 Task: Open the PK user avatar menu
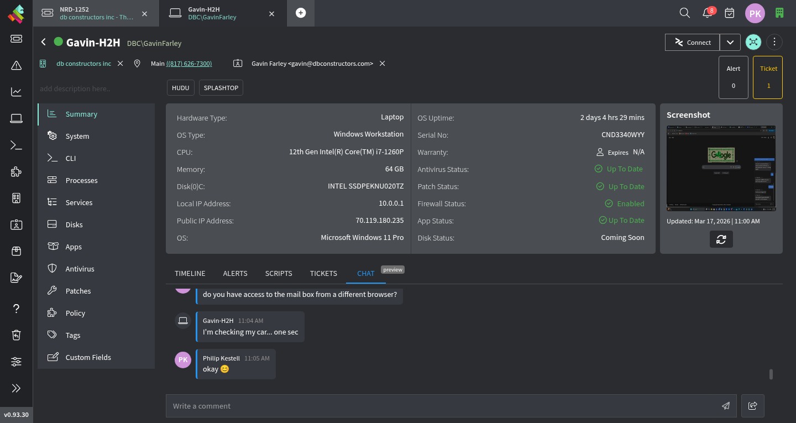click(755, 13)
